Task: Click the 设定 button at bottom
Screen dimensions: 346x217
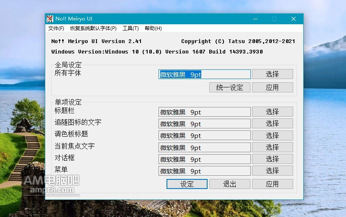Action: tap(187, 184)
